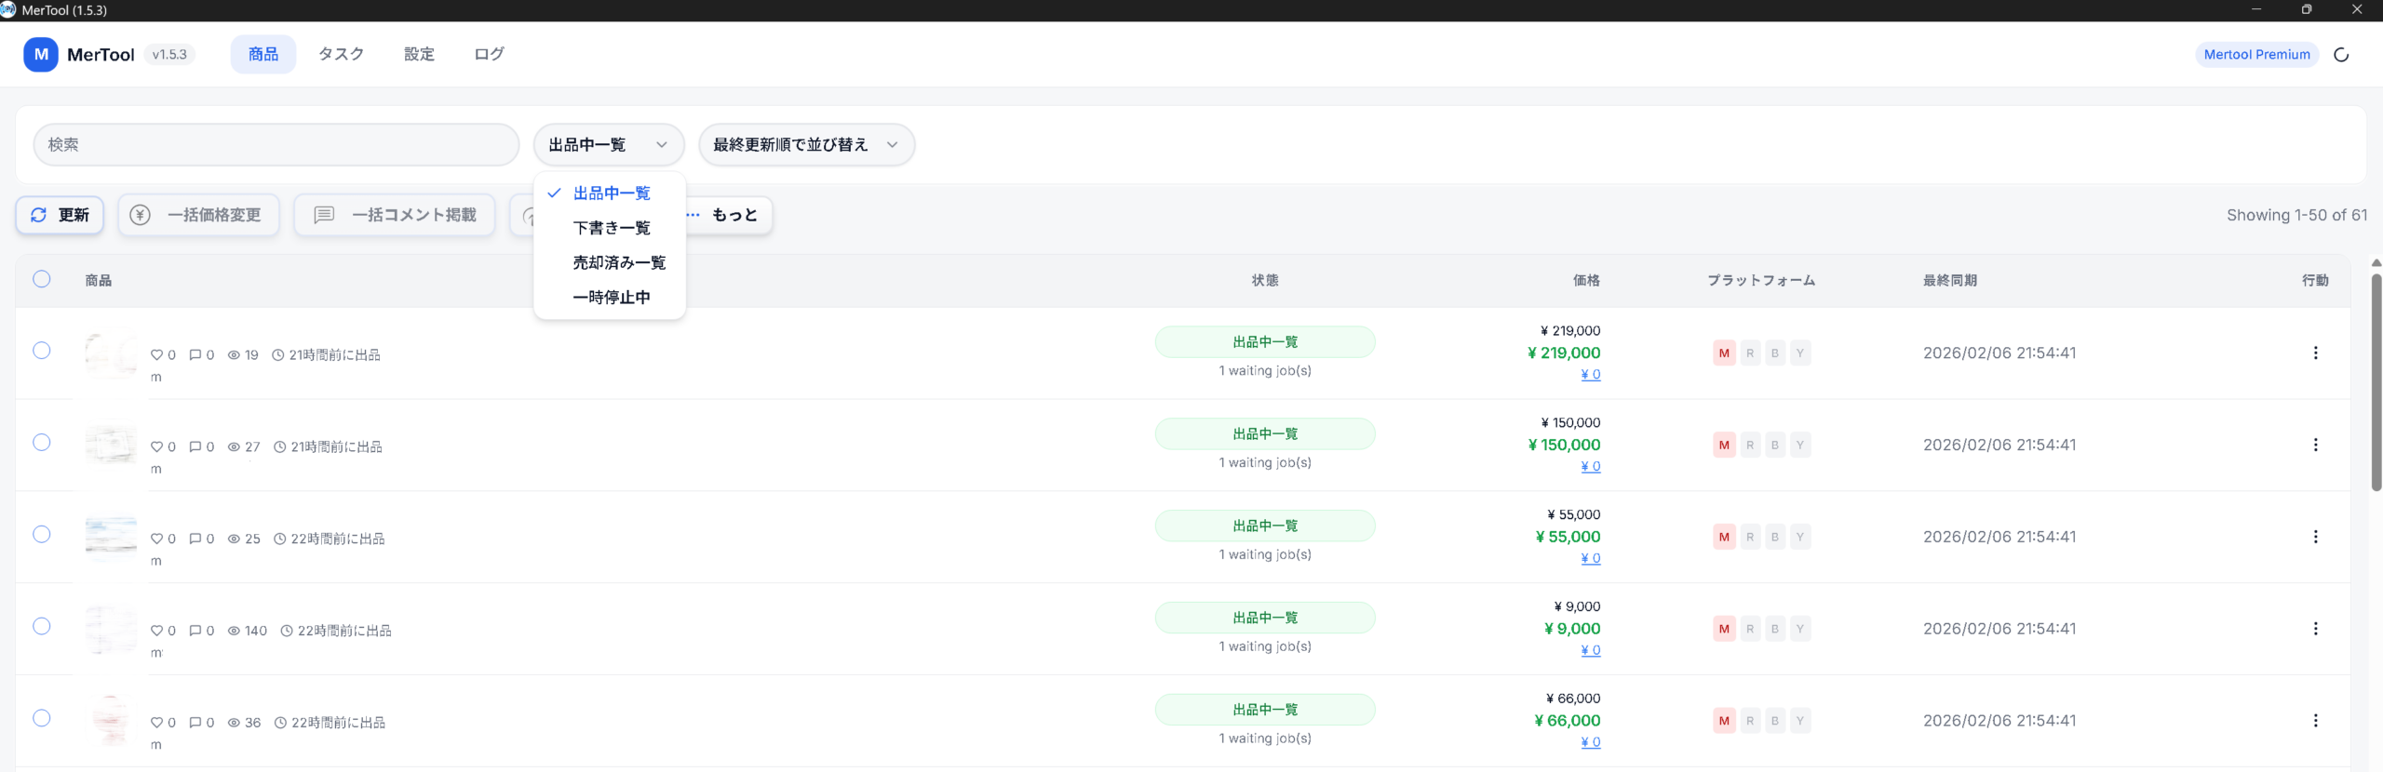Screen dimensions: 2383x772
Task: Focus the 検索 search input field
Action: 276,145
